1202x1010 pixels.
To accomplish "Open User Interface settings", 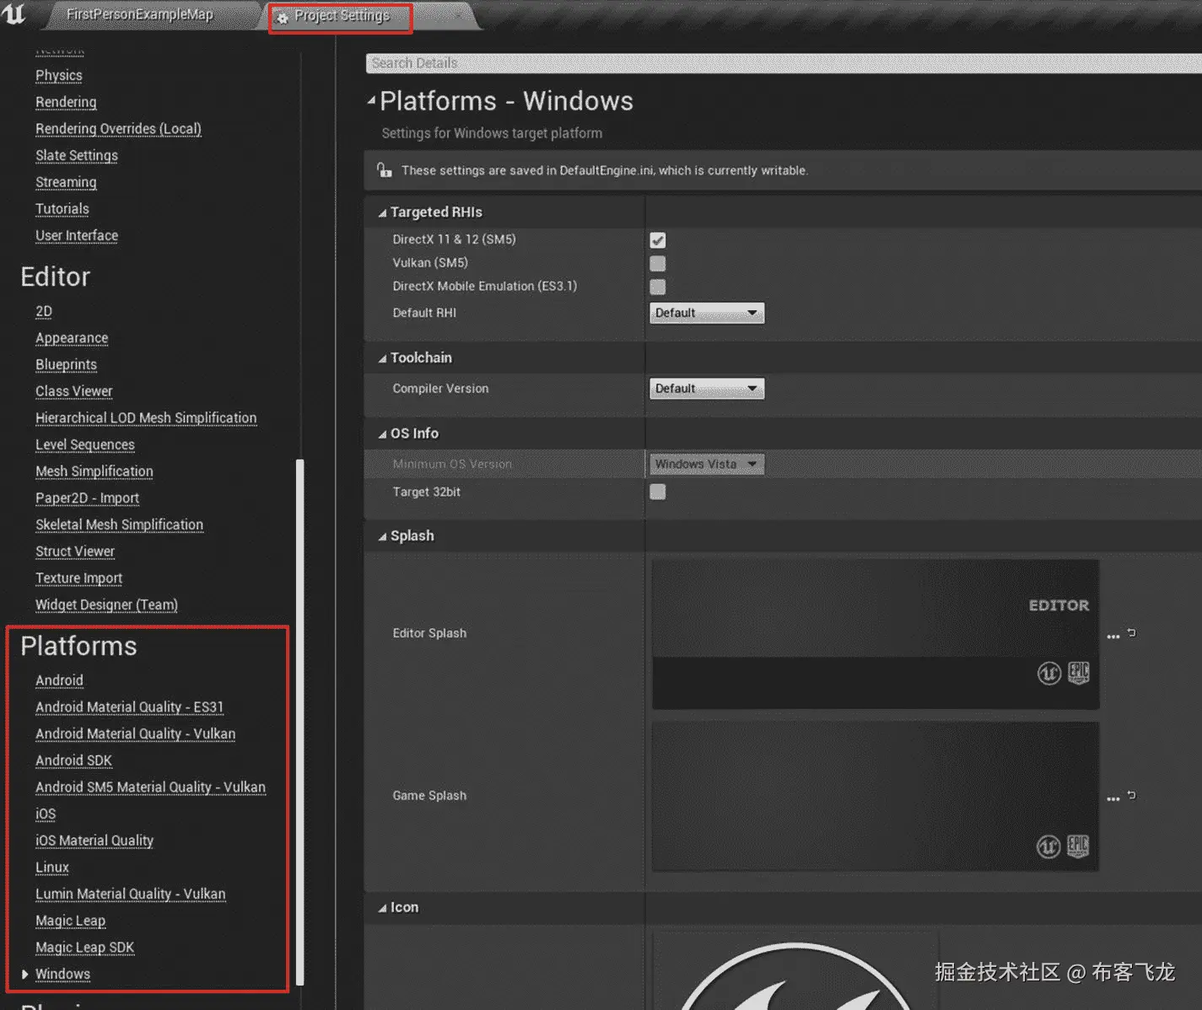I will tap(77, 235).
